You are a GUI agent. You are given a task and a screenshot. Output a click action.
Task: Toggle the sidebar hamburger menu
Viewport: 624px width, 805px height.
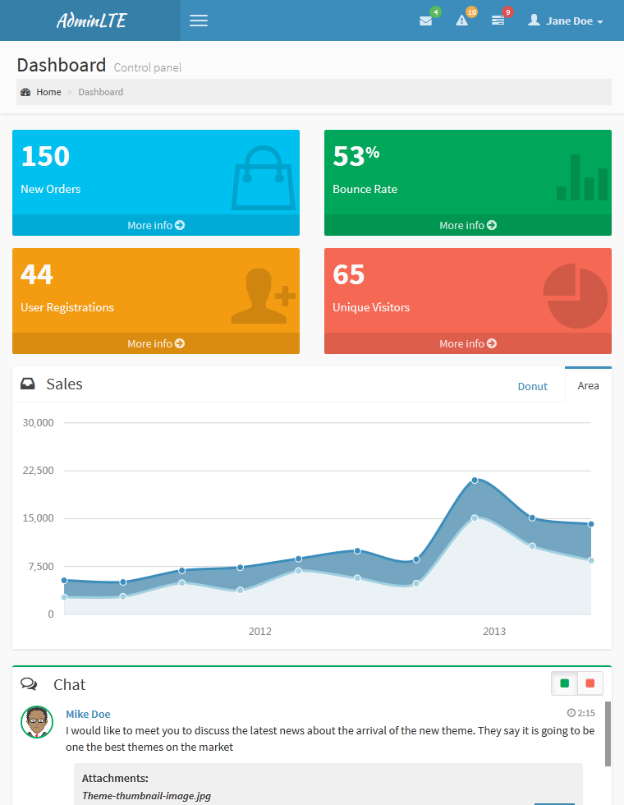click(x=199, y=21)
